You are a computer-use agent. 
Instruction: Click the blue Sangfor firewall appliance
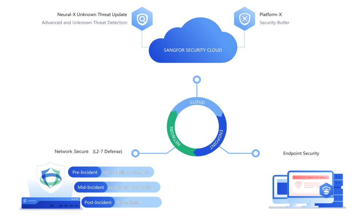[x=51, y=203]
